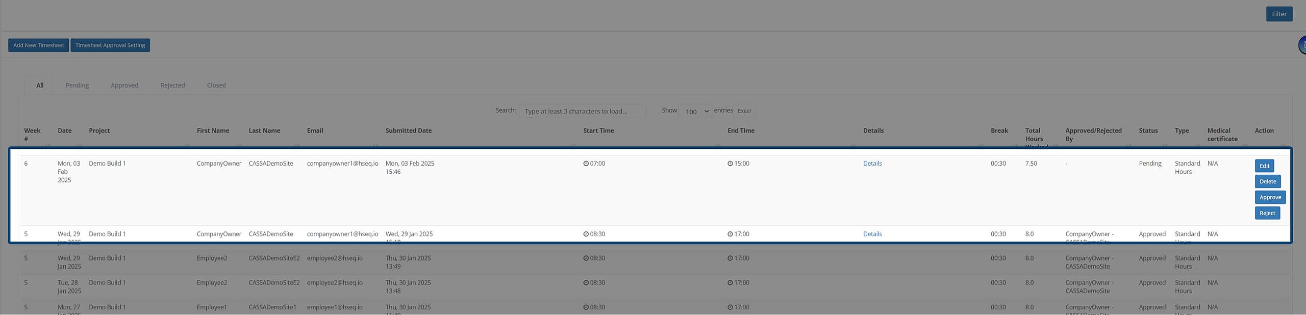The height and width of the screenshot is (315, 1306).
Task: Open the Filter button
Action: (x=1279, y=14)
